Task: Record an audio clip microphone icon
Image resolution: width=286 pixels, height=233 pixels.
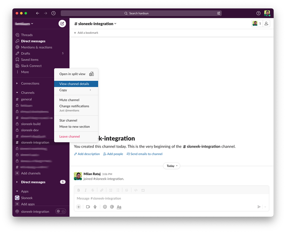Action: pos(95,207)
